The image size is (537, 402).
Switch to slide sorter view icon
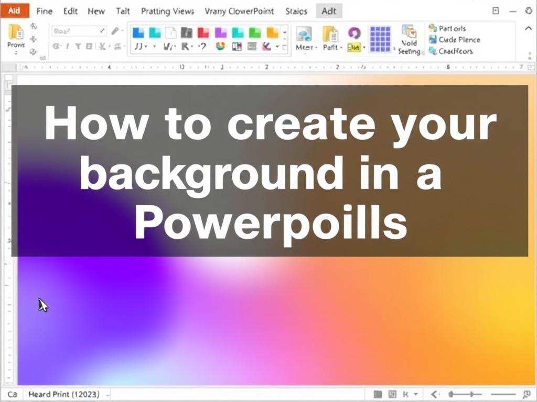point(392,395)
